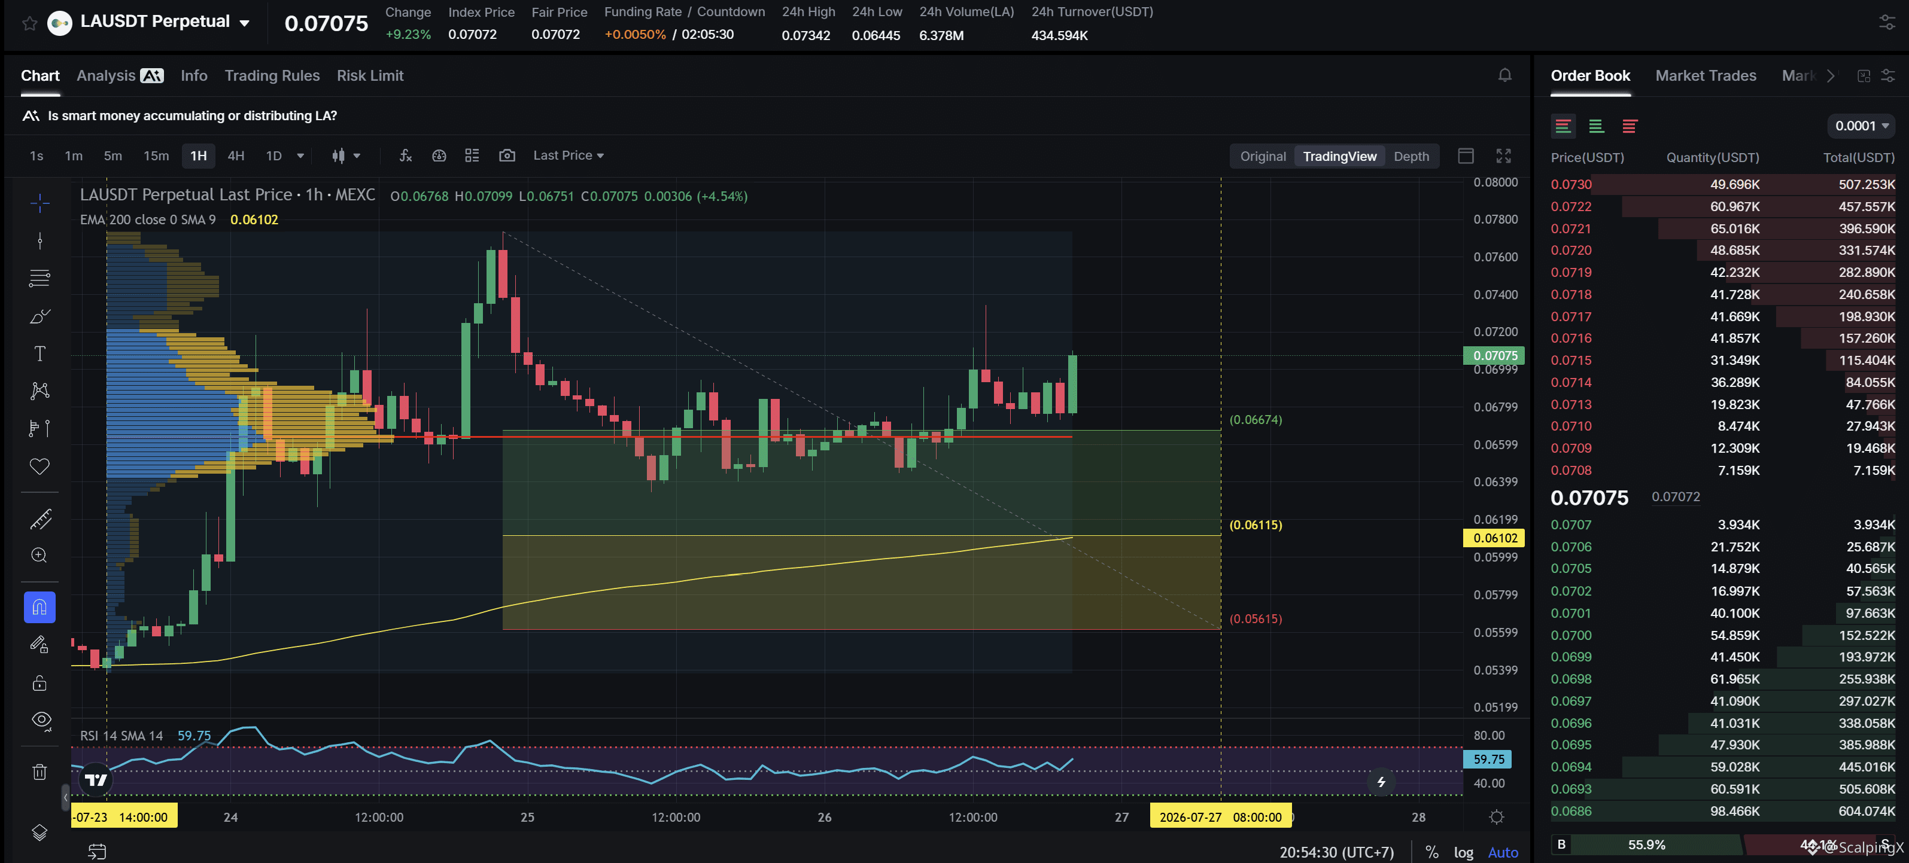This screenshot has width=1909, height=863.
Task: Toggle Auto scale on price axis
Action: point(1503,853)
